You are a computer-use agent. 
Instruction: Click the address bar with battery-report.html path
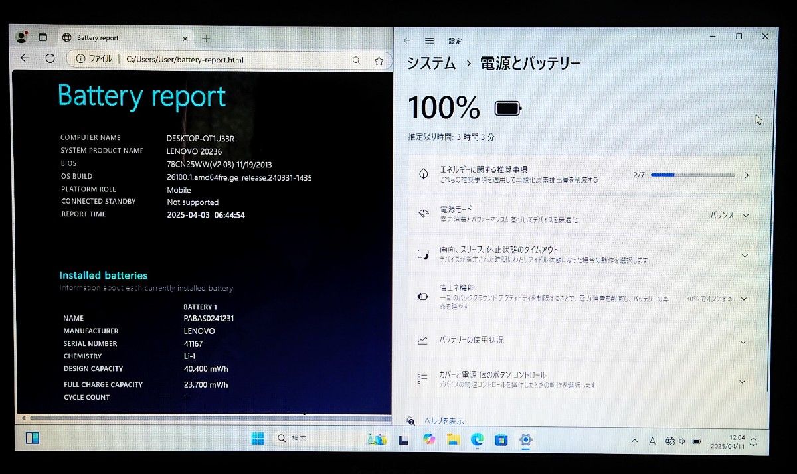[x=228, y=60]
